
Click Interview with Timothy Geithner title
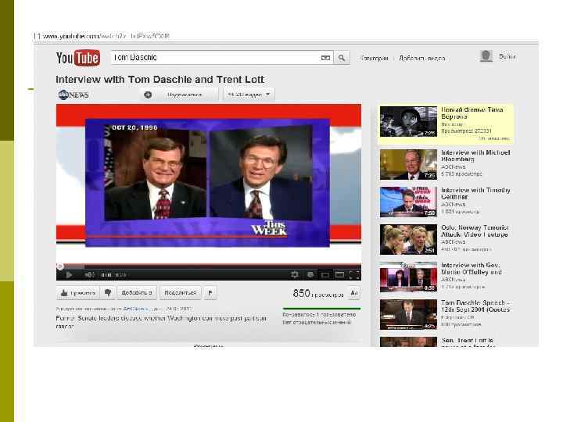click(475, 194)
